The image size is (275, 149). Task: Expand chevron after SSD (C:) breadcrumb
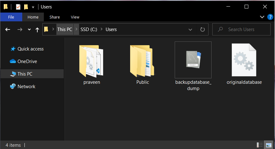(x=101, y=29)
